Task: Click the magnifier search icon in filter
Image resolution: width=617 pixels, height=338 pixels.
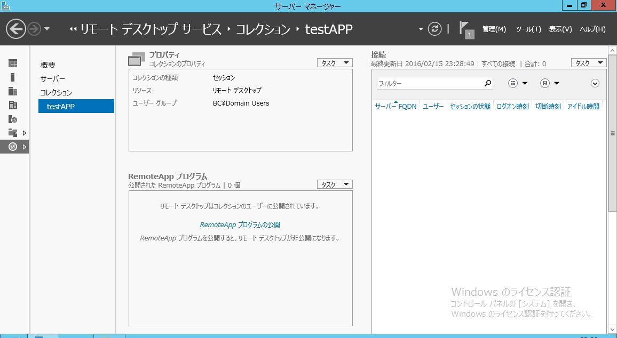Action: (x=487, y=83)
